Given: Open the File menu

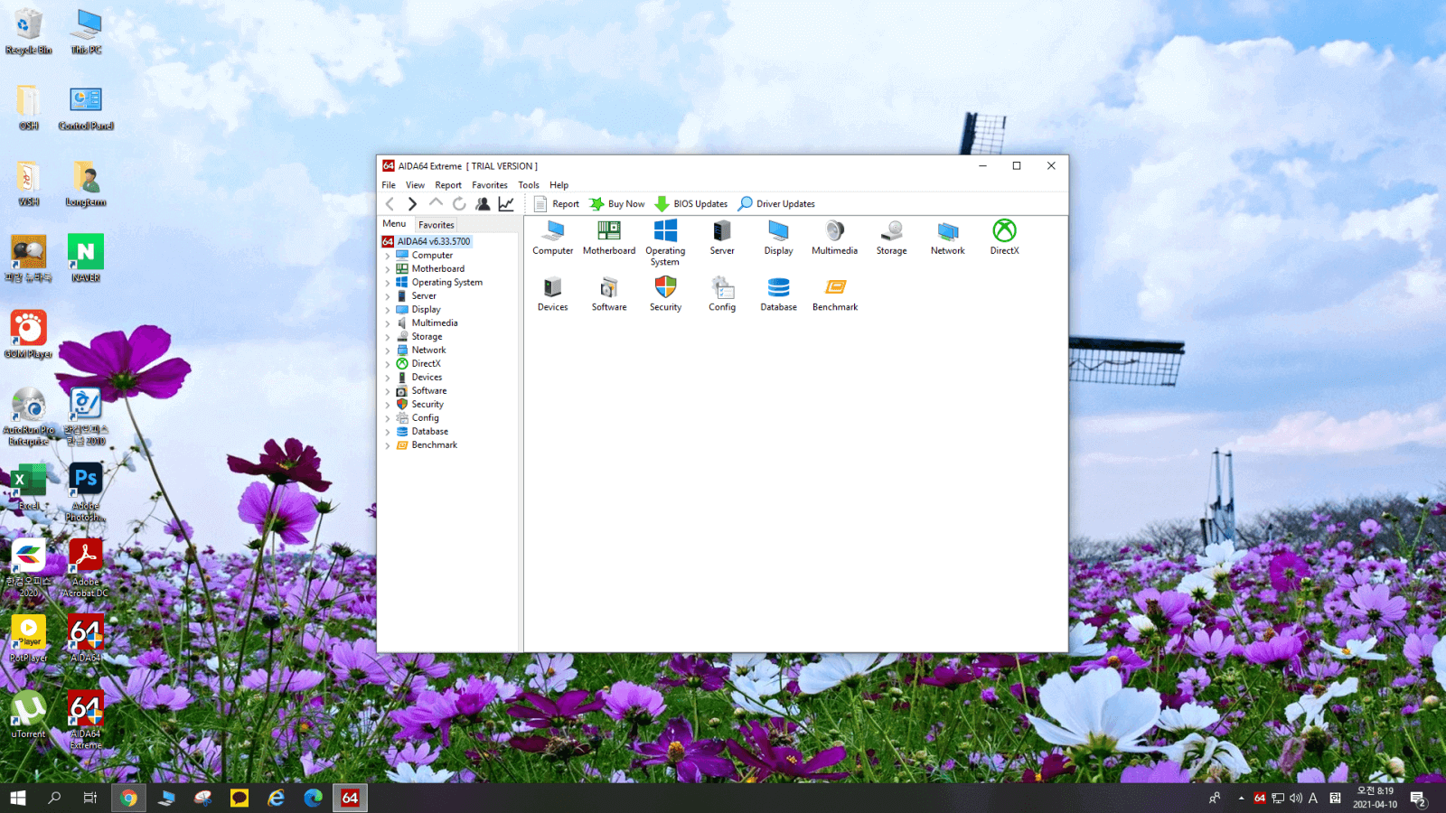Looking at the screenshot, I should tap(389, 185).
